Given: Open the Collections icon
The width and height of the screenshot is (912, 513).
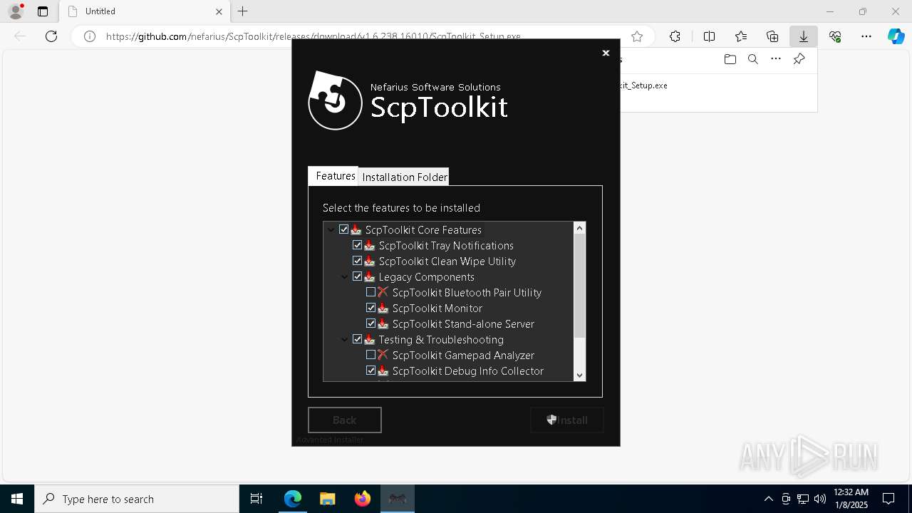Looking at the screenshot, I should coord(772,36).
